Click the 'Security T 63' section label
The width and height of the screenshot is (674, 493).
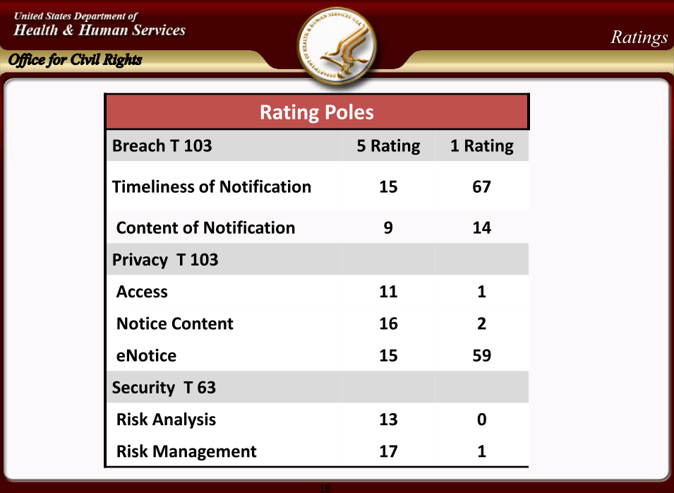(x=164, y=388)
